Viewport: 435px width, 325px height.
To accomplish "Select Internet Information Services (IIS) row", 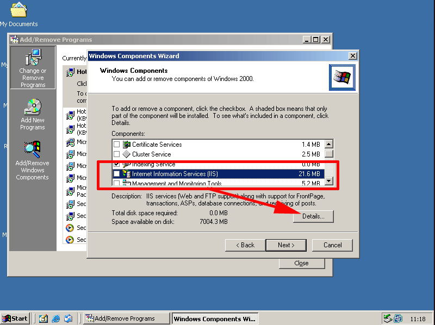I will point(219,174).
